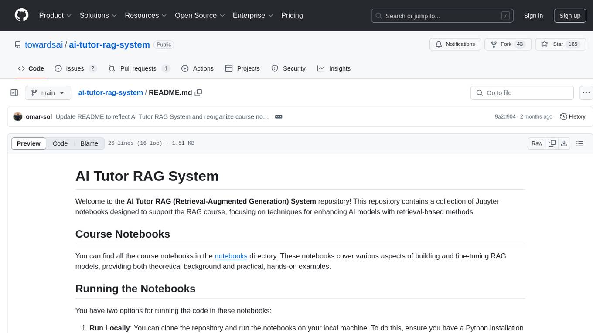Go to ai-tutor-rag-system breadcrumb folder
593x333 pixels.
[110, 92]
